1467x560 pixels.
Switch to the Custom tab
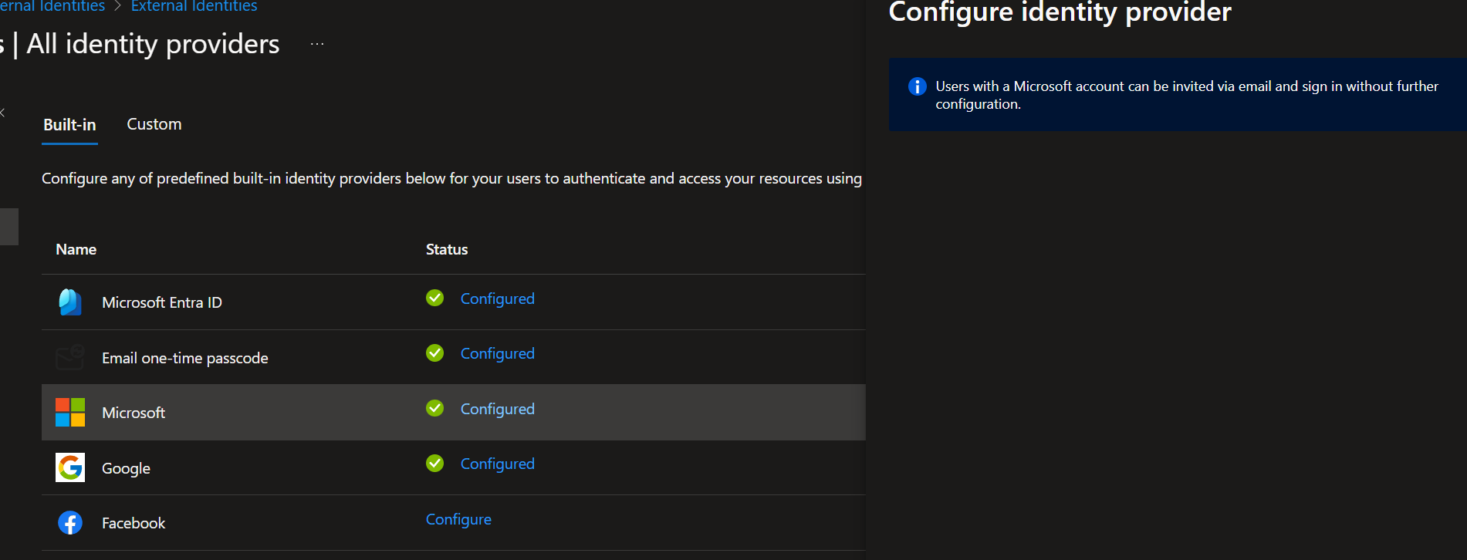coord(154,124)
